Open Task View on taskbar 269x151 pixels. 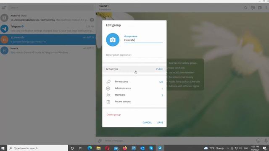[x=81, y=148]
